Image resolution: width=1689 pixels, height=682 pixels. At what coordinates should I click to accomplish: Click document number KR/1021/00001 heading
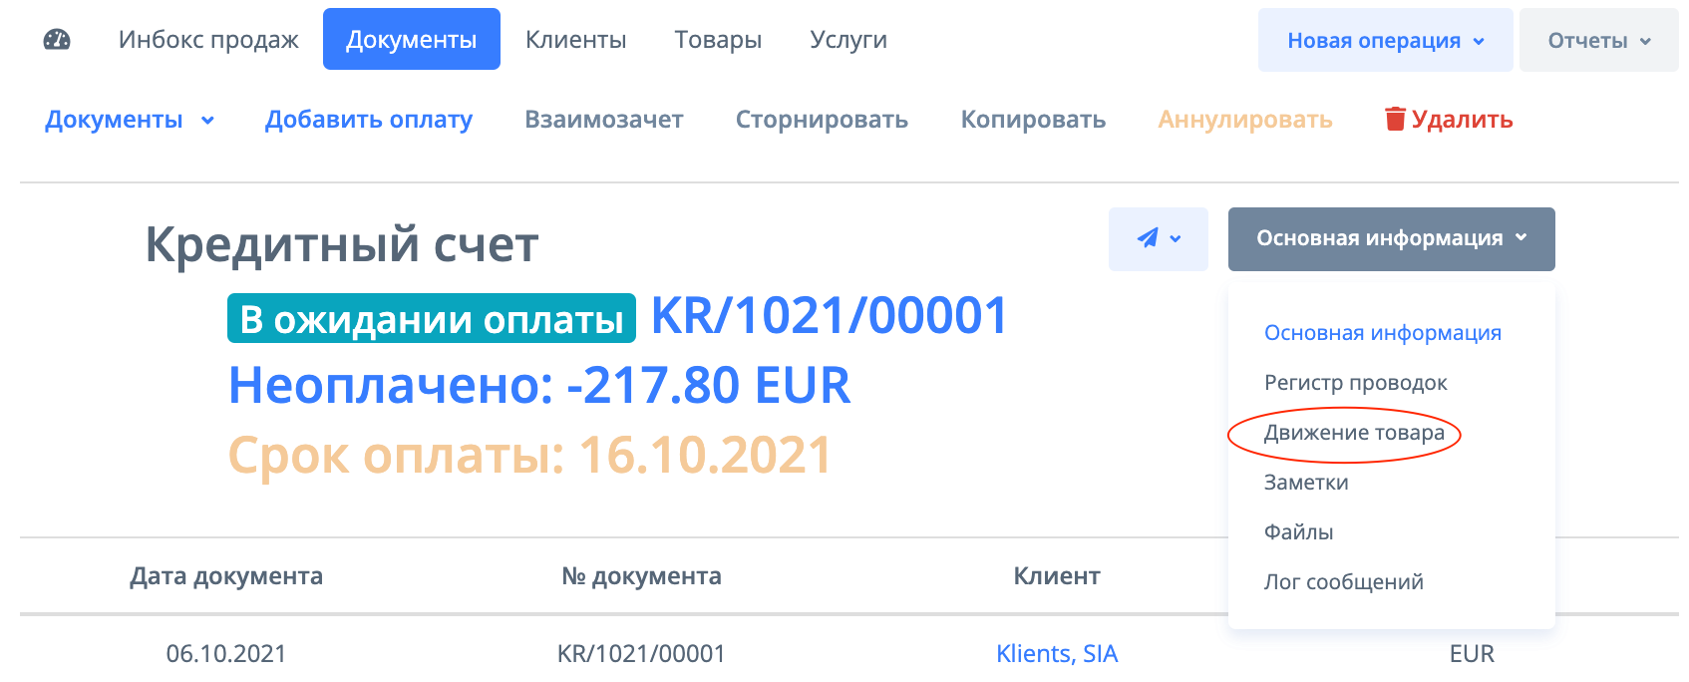pyautogui.click(x=829, y=316)
